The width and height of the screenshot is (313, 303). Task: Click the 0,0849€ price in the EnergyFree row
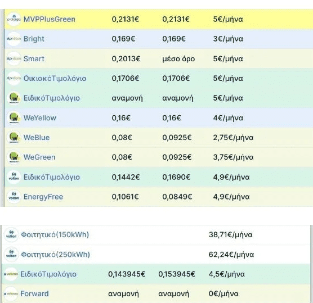click(177, 197)
